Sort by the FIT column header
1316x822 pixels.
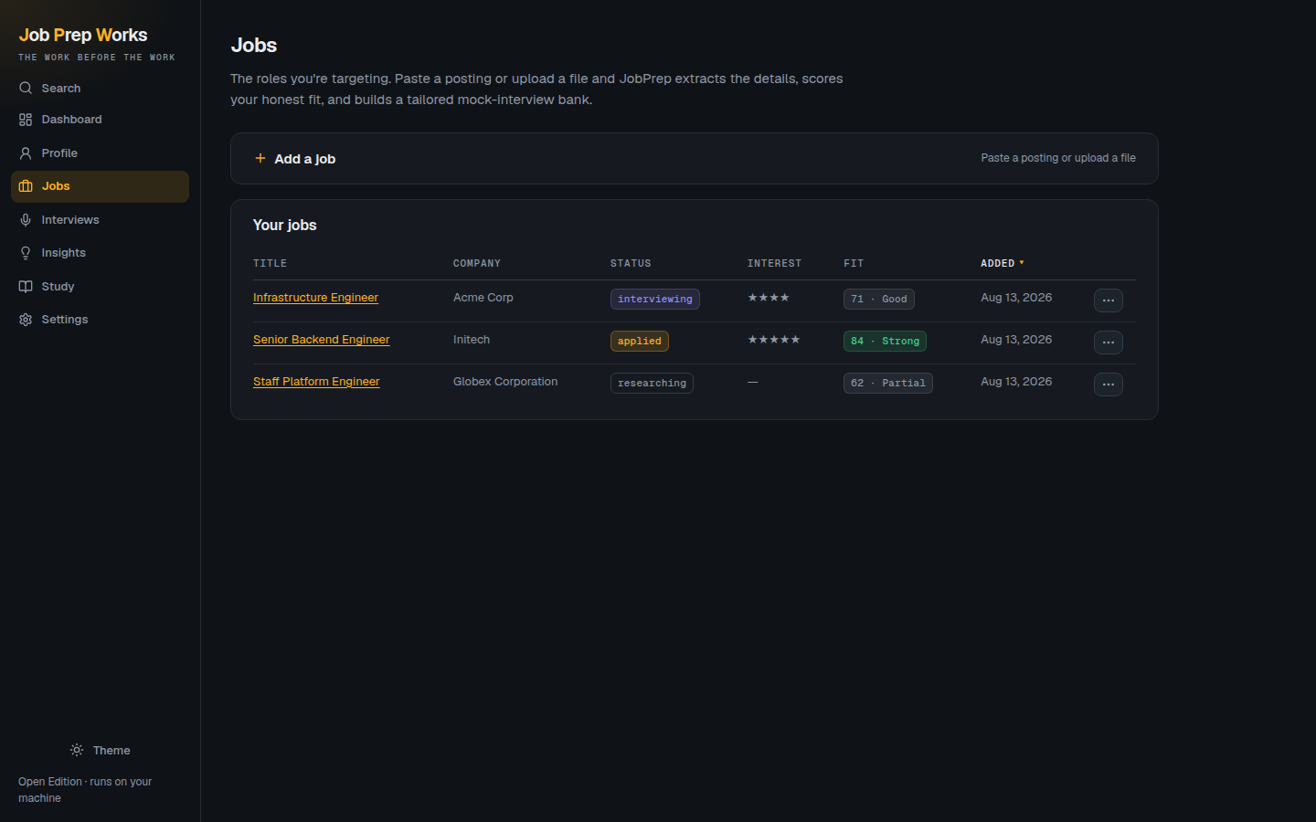(854, 263)
